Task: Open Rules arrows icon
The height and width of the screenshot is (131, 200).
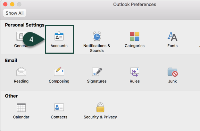Action: click(135, 72)
